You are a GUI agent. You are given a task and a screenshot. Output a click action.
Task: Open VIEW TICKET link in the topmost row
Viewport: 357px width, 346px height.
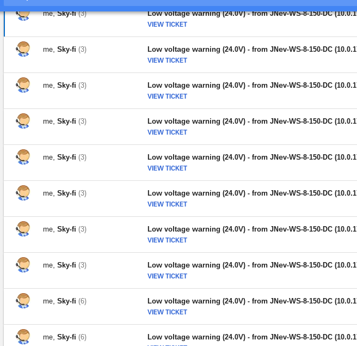167,25
